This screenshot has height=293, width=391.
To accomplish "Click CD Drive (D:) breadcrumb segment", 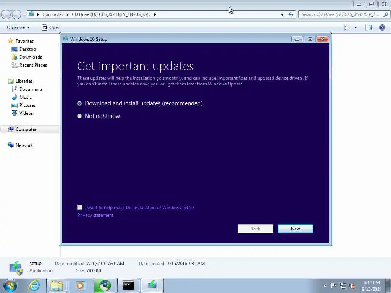I will (x=111, y=14).
